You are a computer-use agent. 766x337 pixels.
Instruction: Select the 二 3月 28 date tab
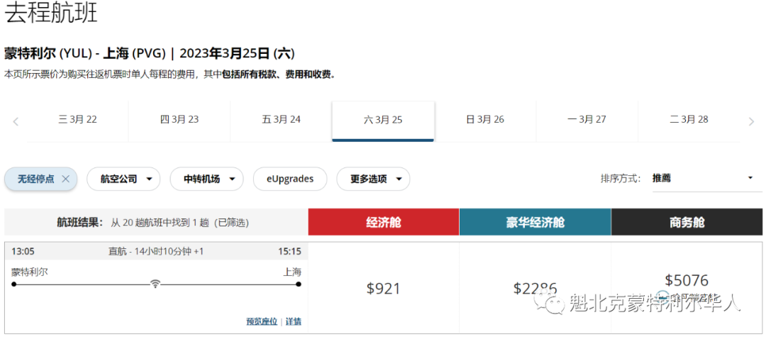[x=689, y=120]
